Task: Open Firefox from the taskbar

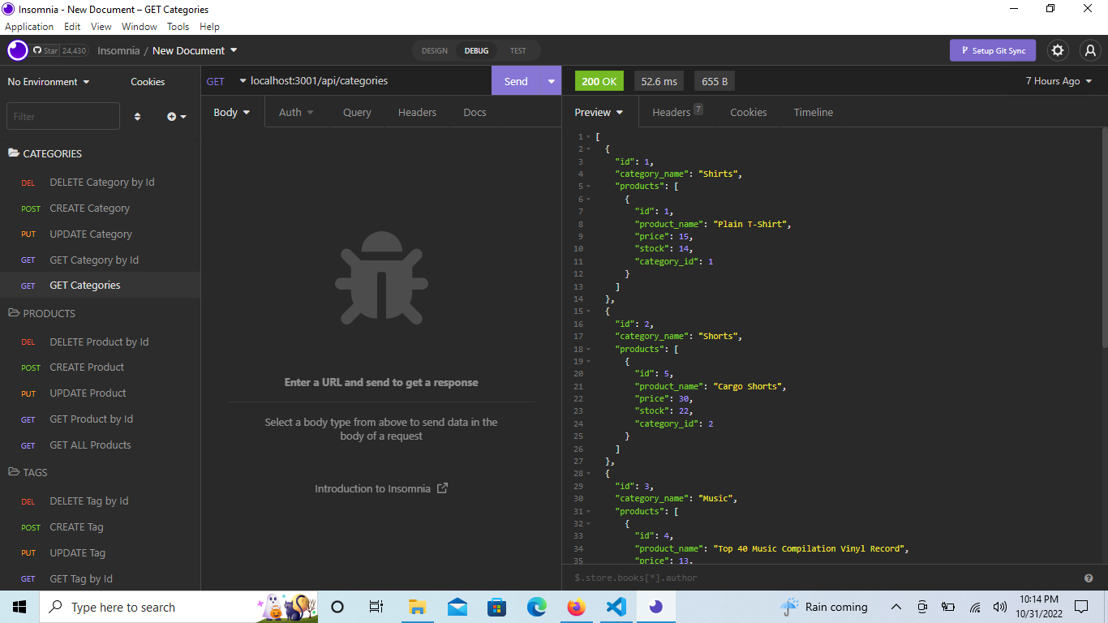Action: coord(576,607)
